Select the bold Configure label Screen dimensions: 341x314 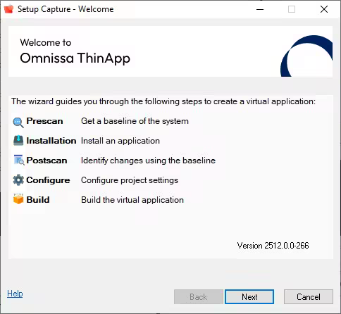tap(48, 180)
